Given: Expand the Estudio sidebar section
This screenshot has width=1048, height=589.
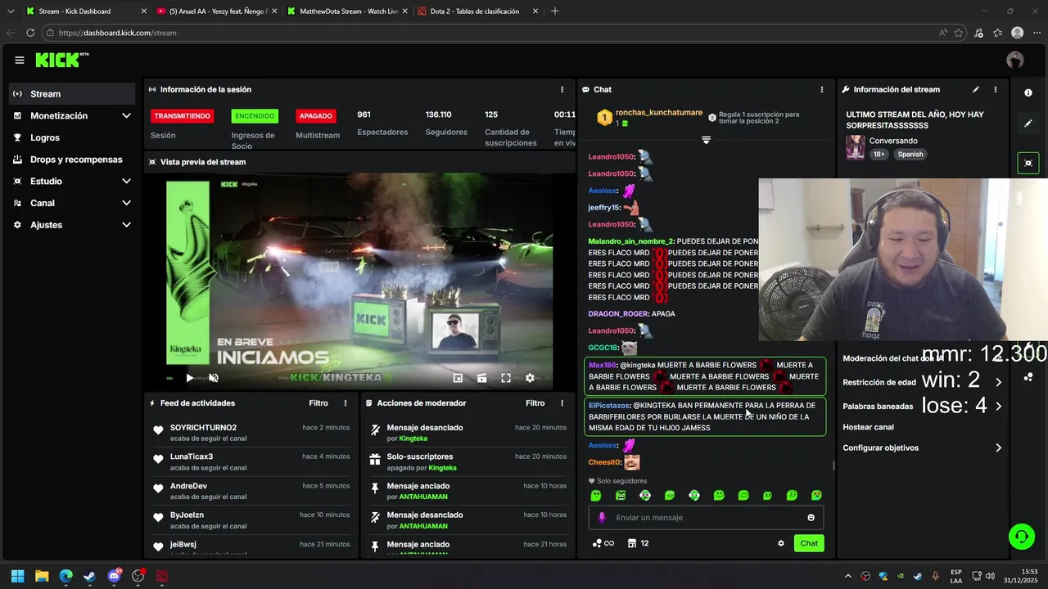Looking at the screenshot, I should (126, 182).
